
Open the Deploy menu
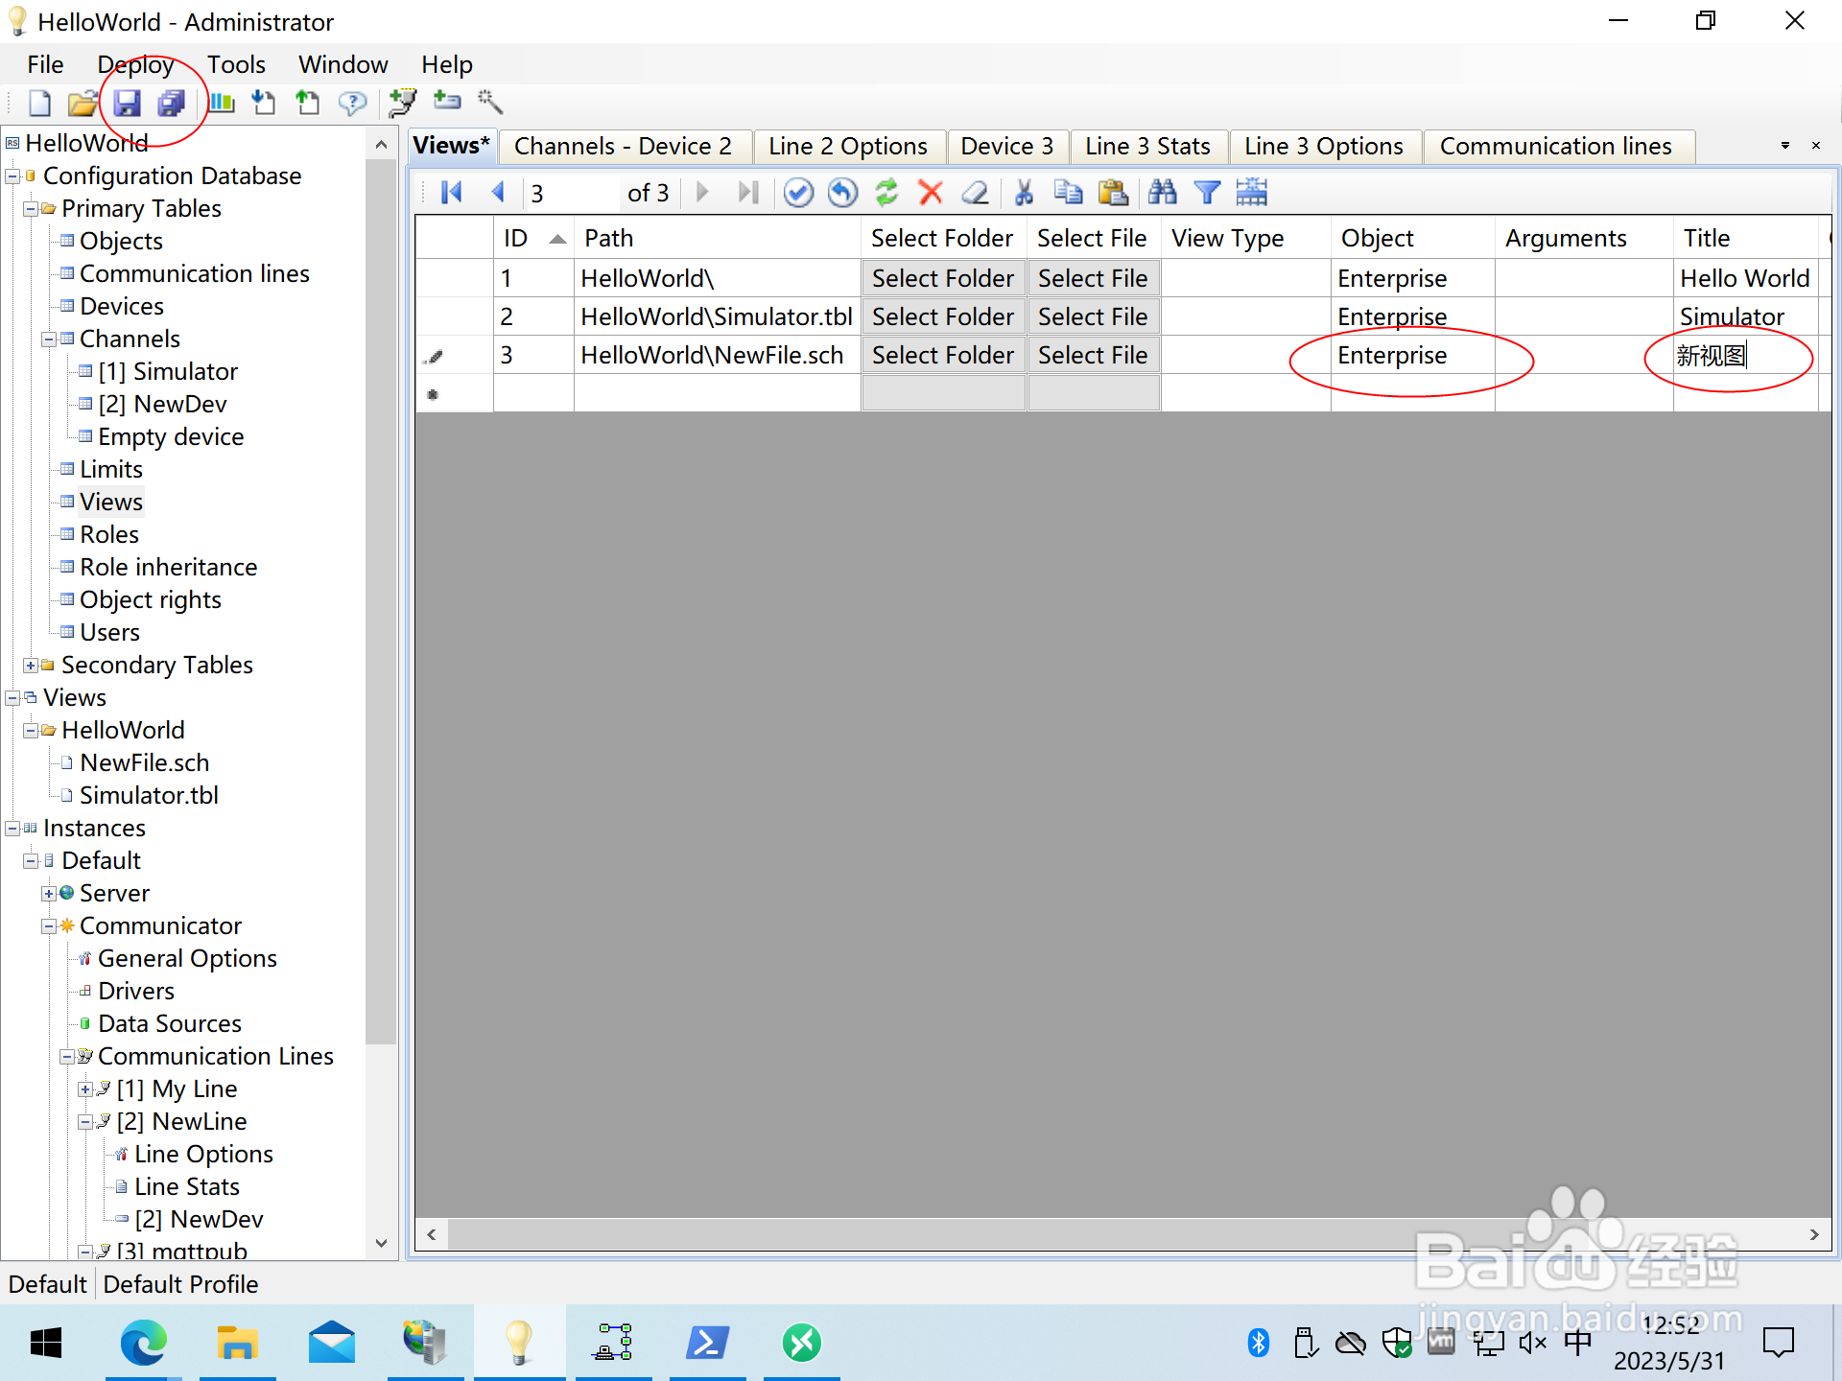point(133,64)
